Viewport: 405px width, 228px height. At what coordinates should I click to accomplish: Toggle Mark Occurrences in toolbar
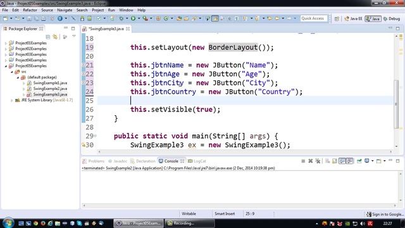pyautogui.click(x=215, y=18)
